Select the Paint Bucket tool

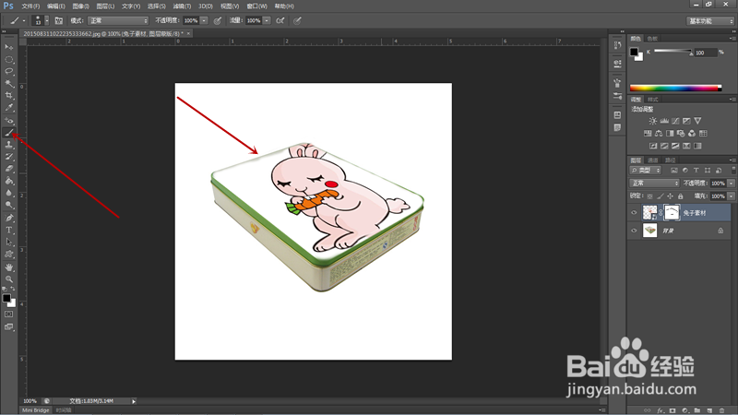(x=9, y=181)
